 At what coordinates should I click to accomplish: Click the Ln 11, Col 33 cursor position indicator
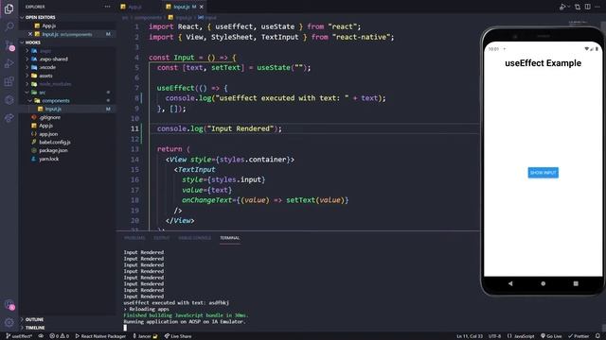click(x=470, y=336)
